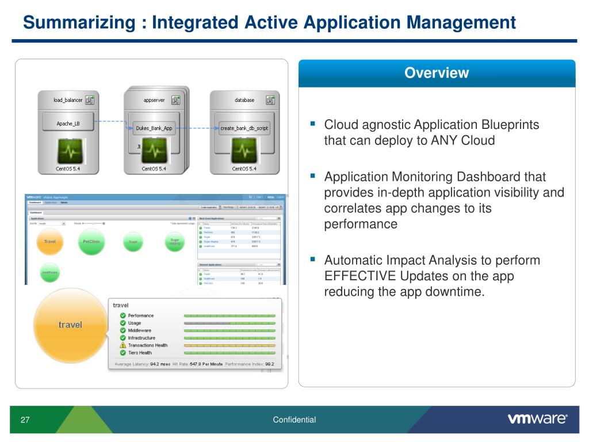Click the Average Latency 94.2 msec value
The image size is (589, 442).
pos(160,364)
